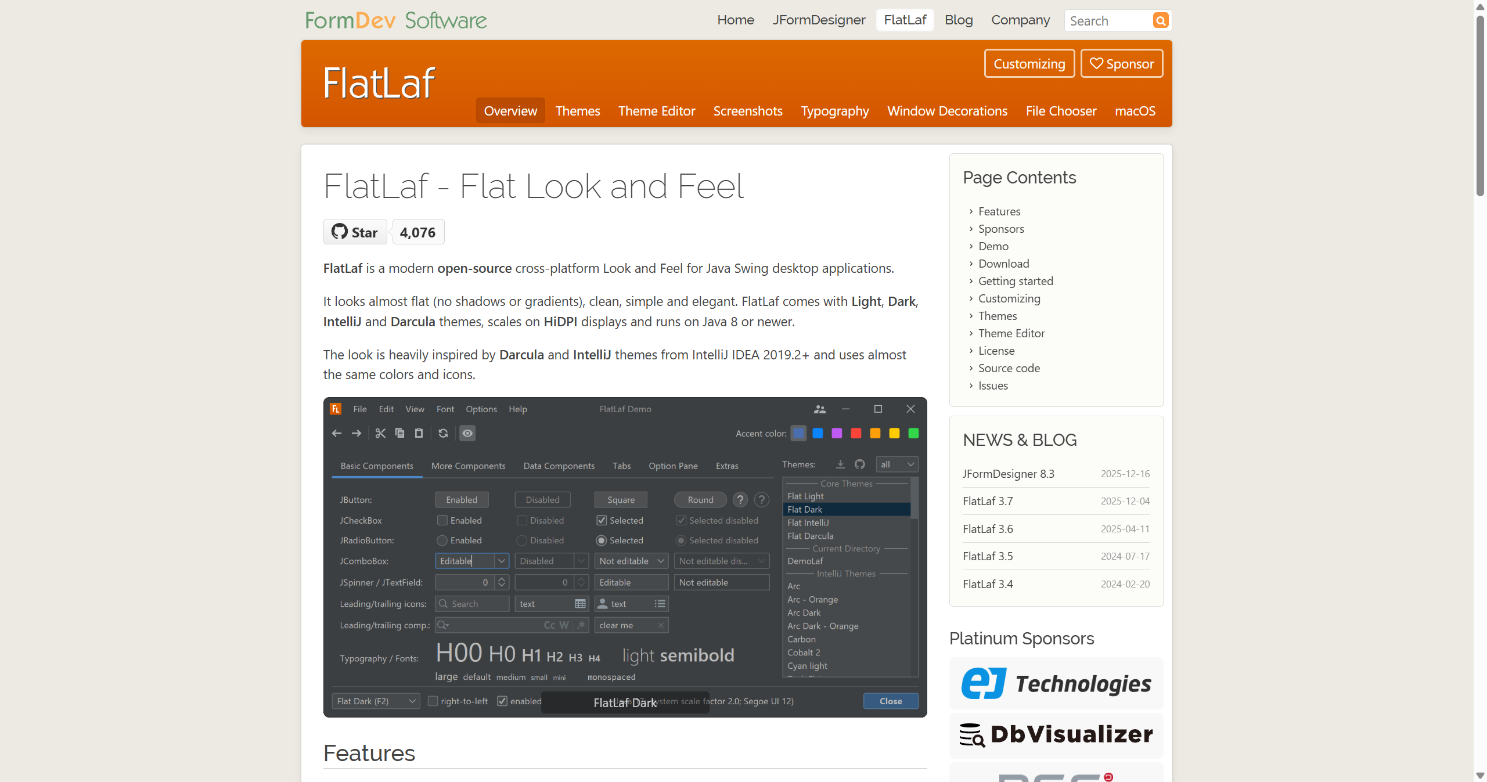Click the download icon beside Themes label
This screenshot has width=1487, height=782.
pos(840,464)
